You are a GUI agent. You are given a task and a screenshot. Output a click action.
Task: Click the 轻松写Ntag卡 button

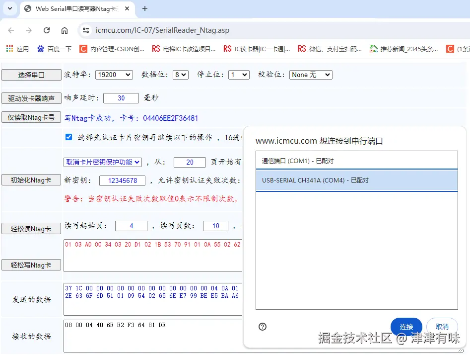click(31, 265)
